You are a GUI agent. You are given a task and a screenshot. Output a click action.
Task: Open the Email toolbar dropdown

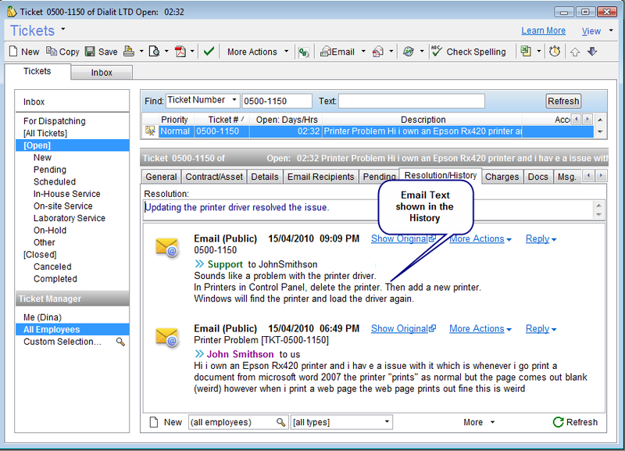[x=342, y=52]
